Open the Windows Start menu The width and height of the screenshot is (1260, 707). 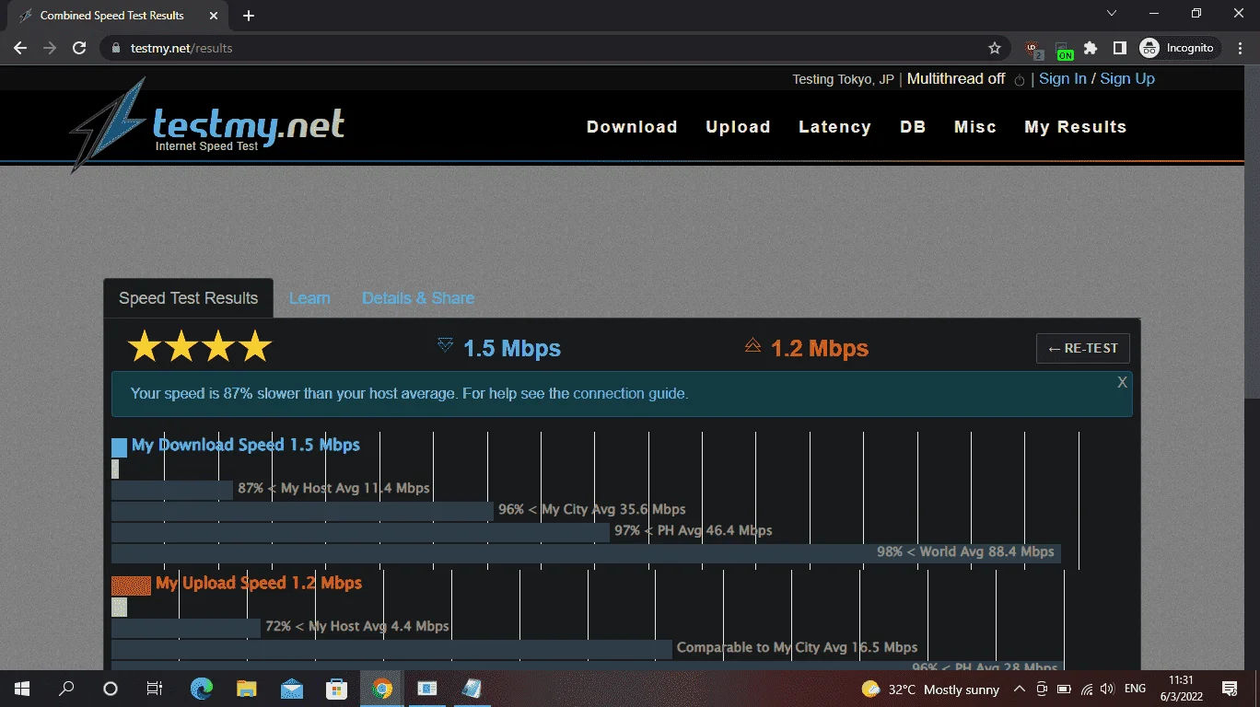[21, 689]
